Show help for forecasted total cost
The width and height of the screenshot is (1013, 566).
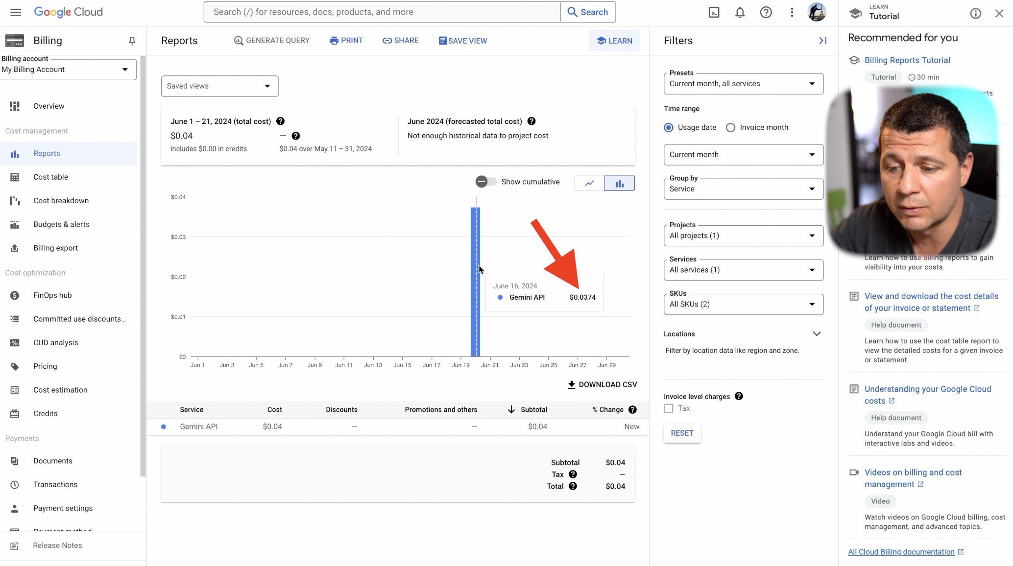(x=531, y=121)
